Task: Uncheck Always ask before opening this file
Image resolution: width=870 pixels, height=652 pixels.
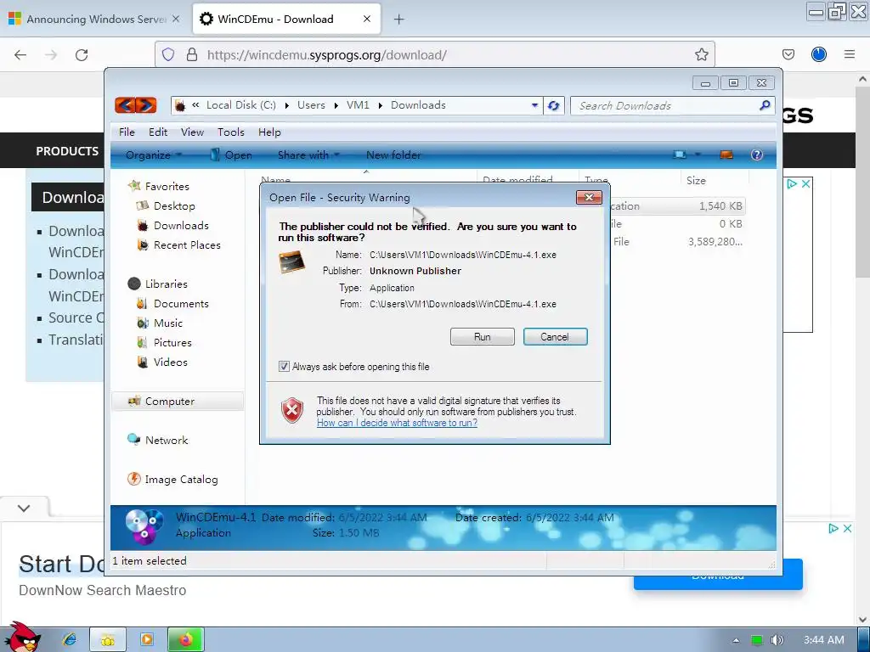Action: [284, 367]
